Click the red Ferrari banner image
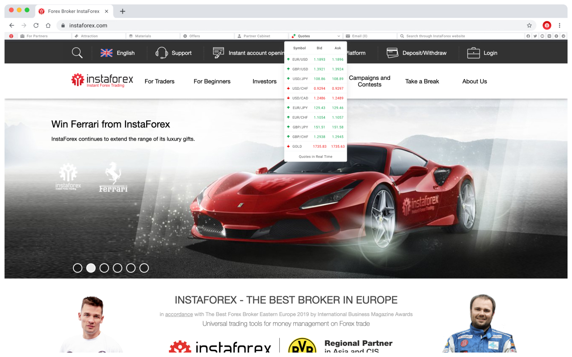This screenshot has width=572, height=357. (x=286, y=189)
